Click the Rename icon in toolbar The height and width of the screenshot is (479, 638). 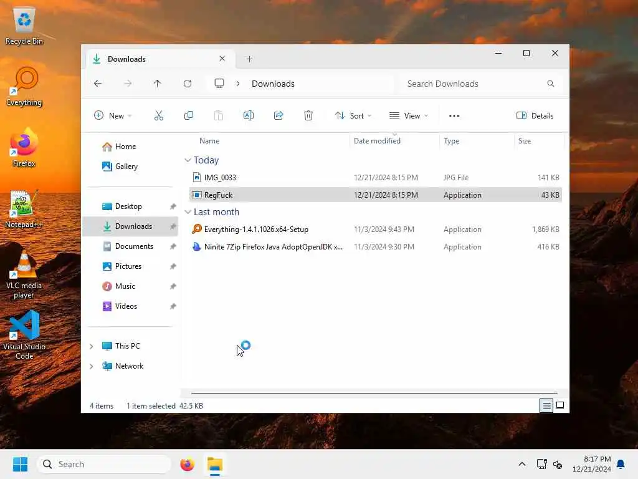248,115
